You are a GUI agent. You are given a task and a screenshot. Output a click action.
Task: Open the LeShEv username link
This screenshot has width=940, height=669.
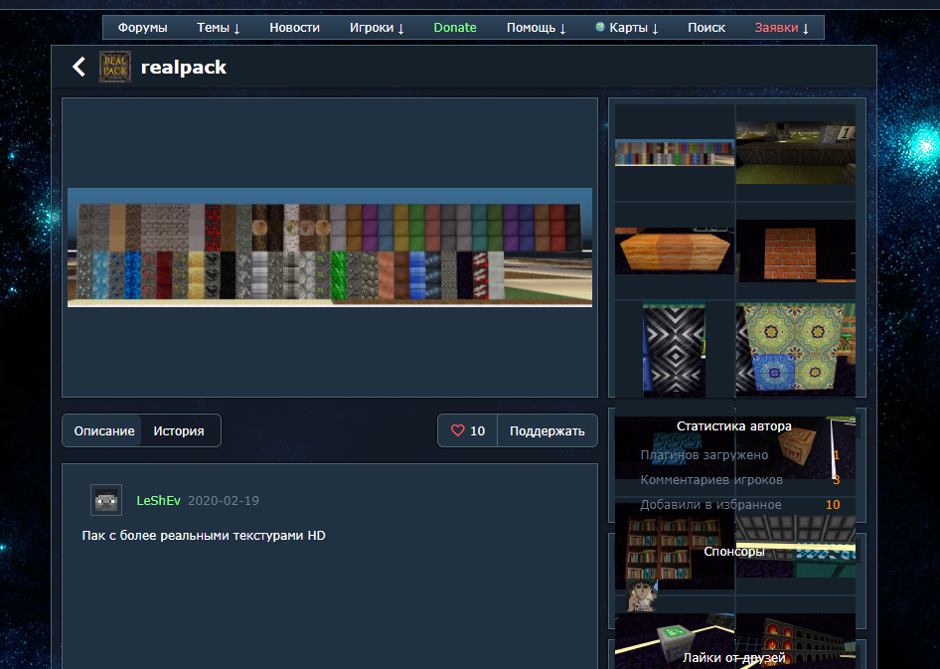click(158, 501)
